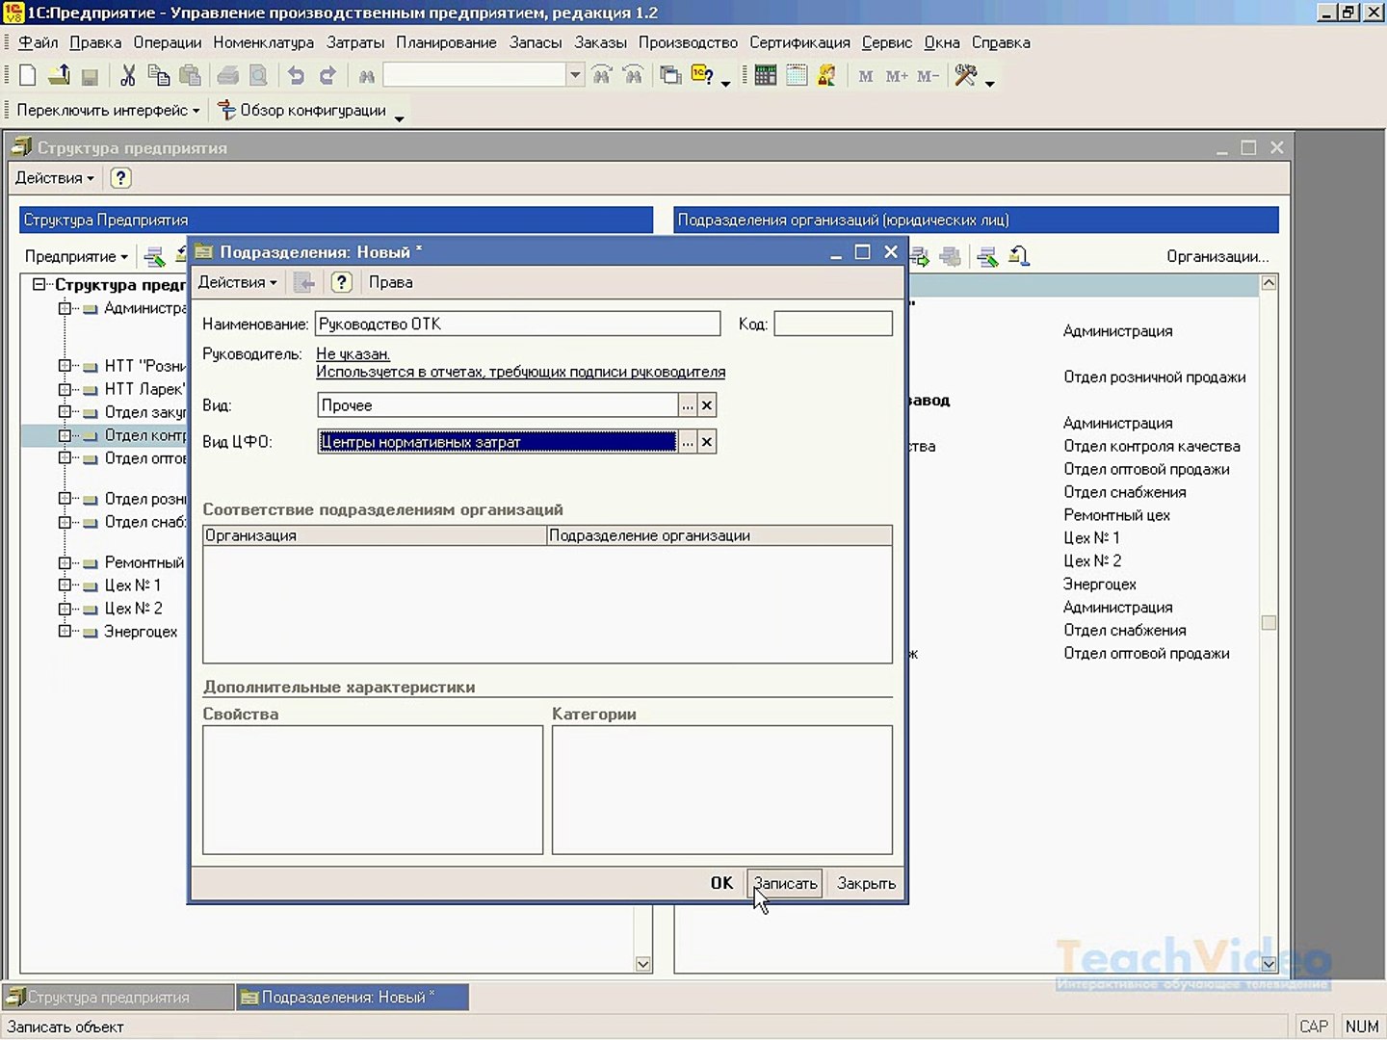Open the Производство menu
1387x1040 pixels.
(x=688, y=42)
